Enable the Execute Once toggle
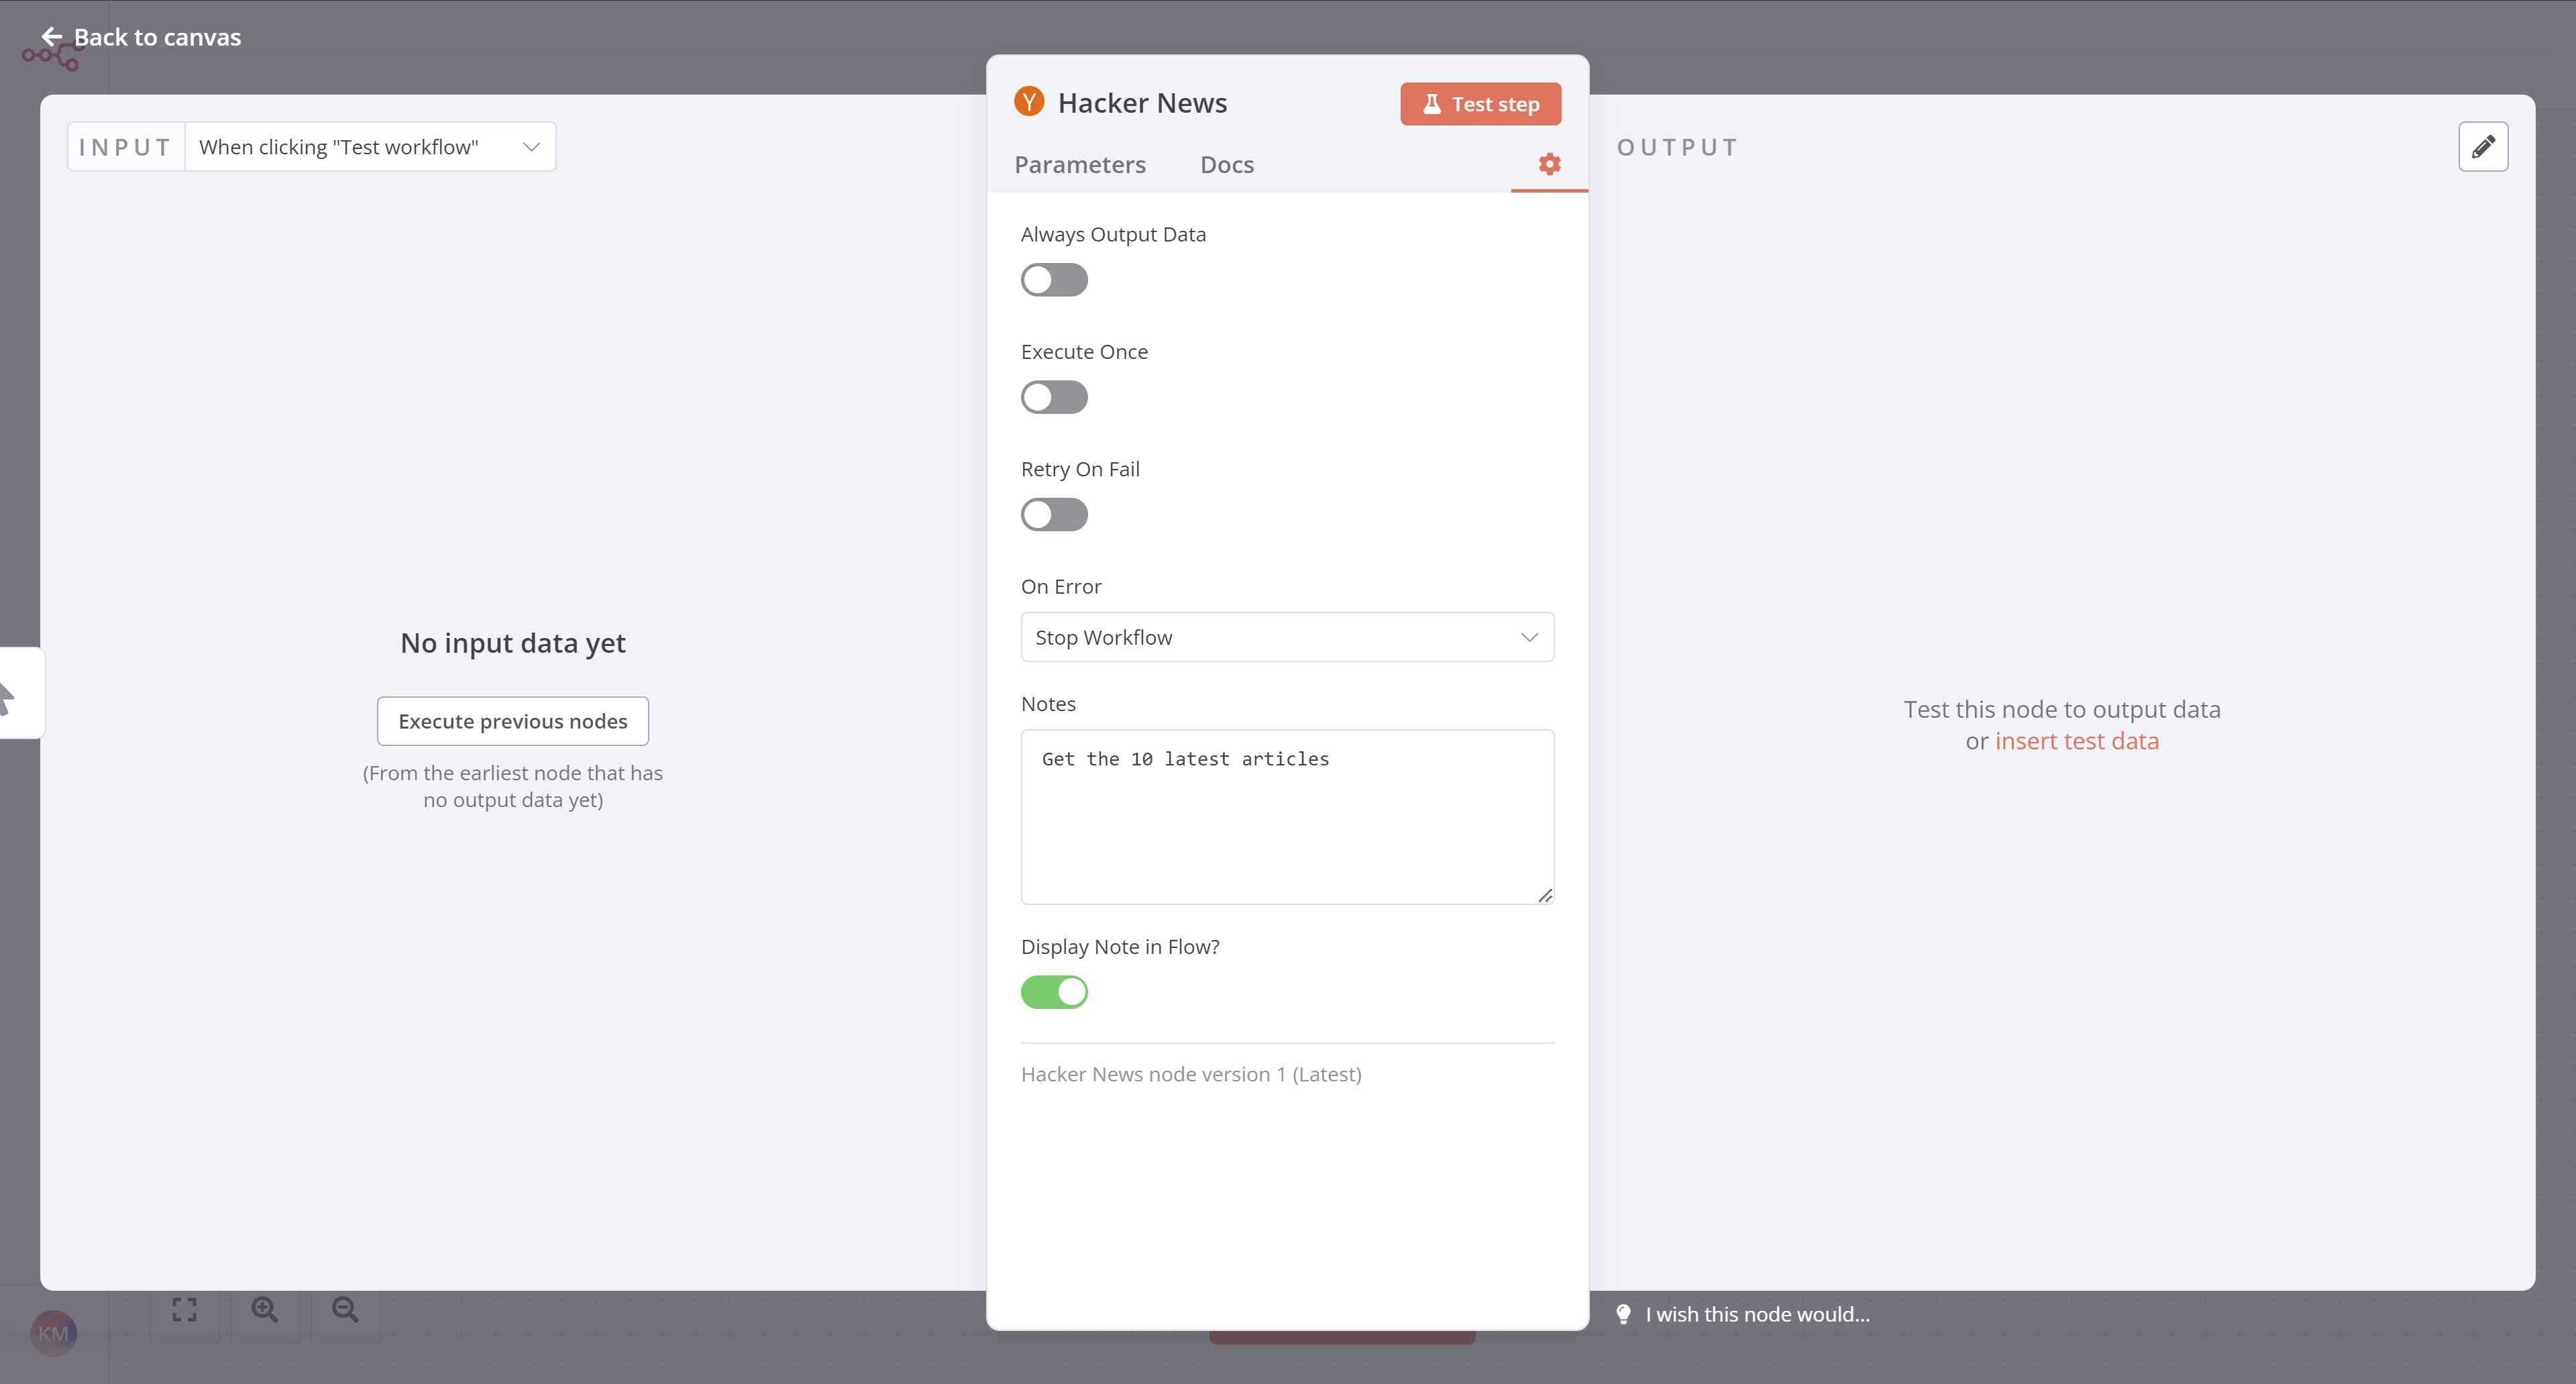Viewport: 2576px width, 1384px height. [x=1053, y=396]
